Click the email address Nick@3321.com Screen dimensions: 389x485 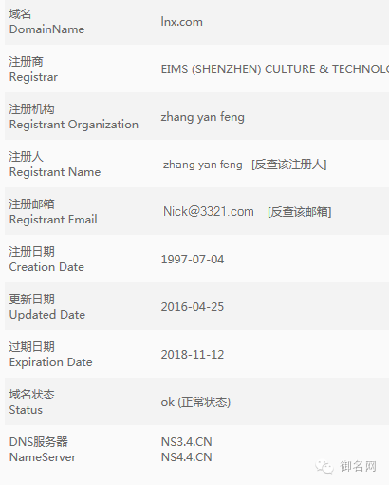(209, 211)
